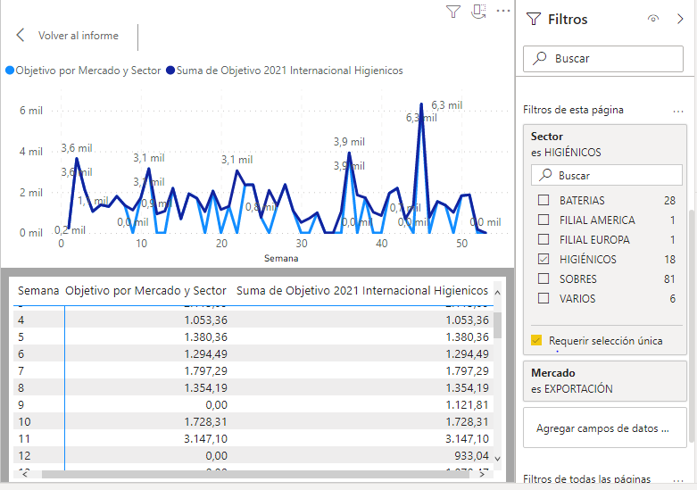Click magnifier icon in Sector search box

coord(545,175)
